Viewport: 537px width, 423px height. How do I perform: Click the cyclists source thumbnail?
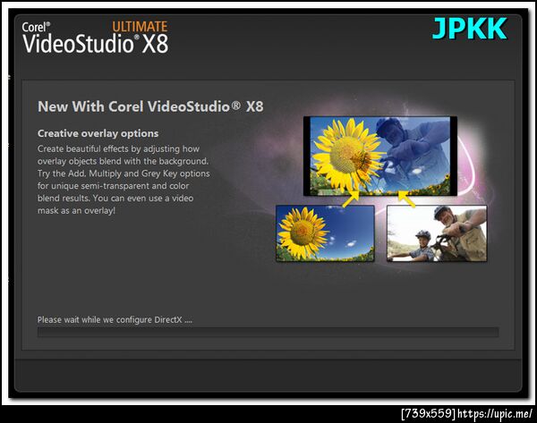point(437,233)
